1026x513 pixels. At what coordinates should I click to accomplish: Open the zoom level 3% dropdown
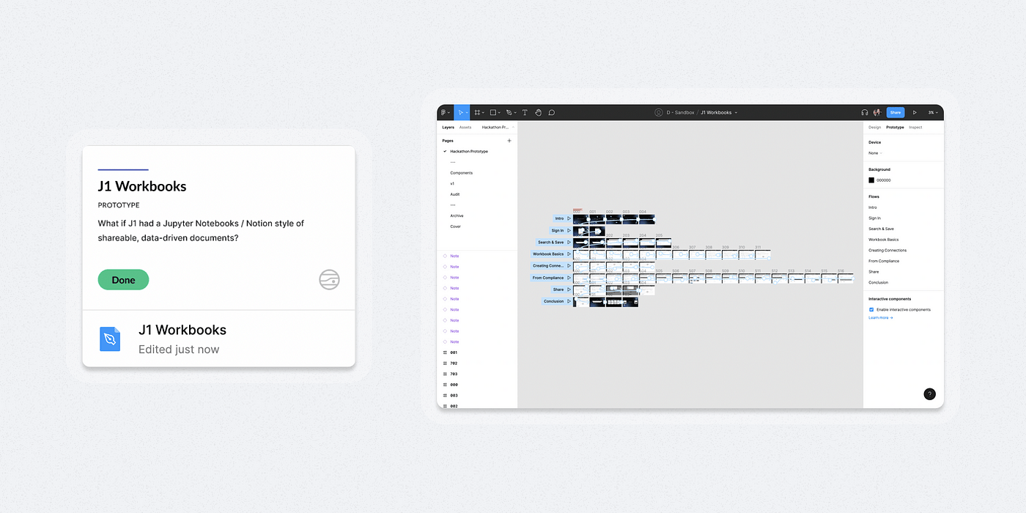tap(933, 112)
